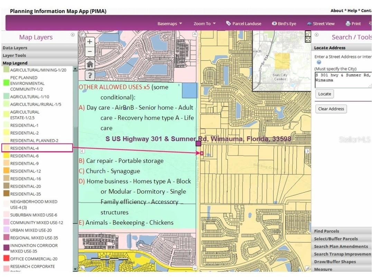Click the Residential-4 legend color swatch

point(6,148)
